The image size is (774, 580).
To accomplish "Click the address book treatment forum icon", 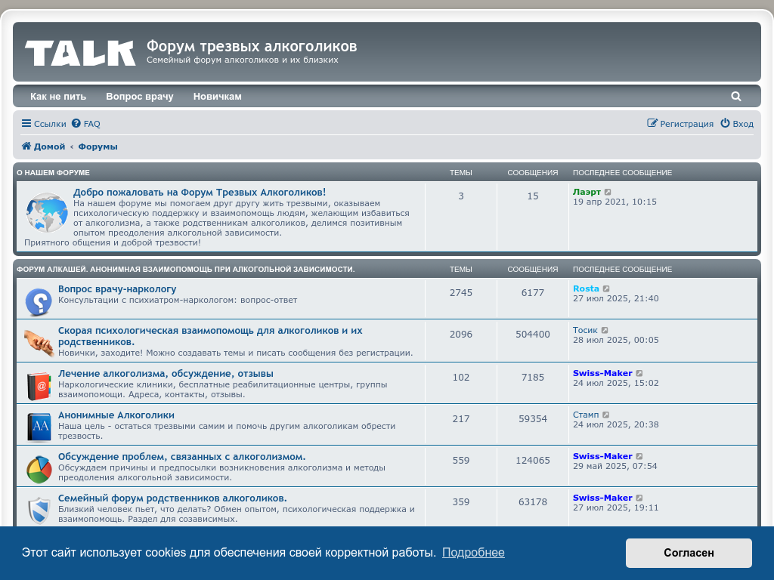I will point(38,385).
